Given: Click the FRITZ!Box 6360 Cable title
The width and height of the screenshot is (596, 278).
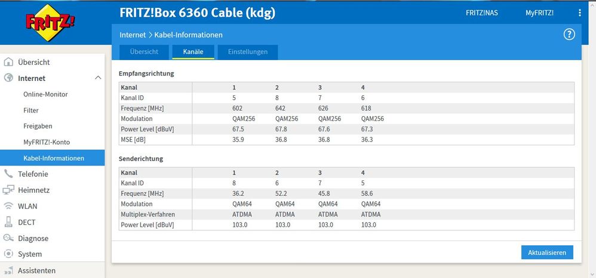Looking at the screenshot, I should pyautogui.click(x=197, y=13).
